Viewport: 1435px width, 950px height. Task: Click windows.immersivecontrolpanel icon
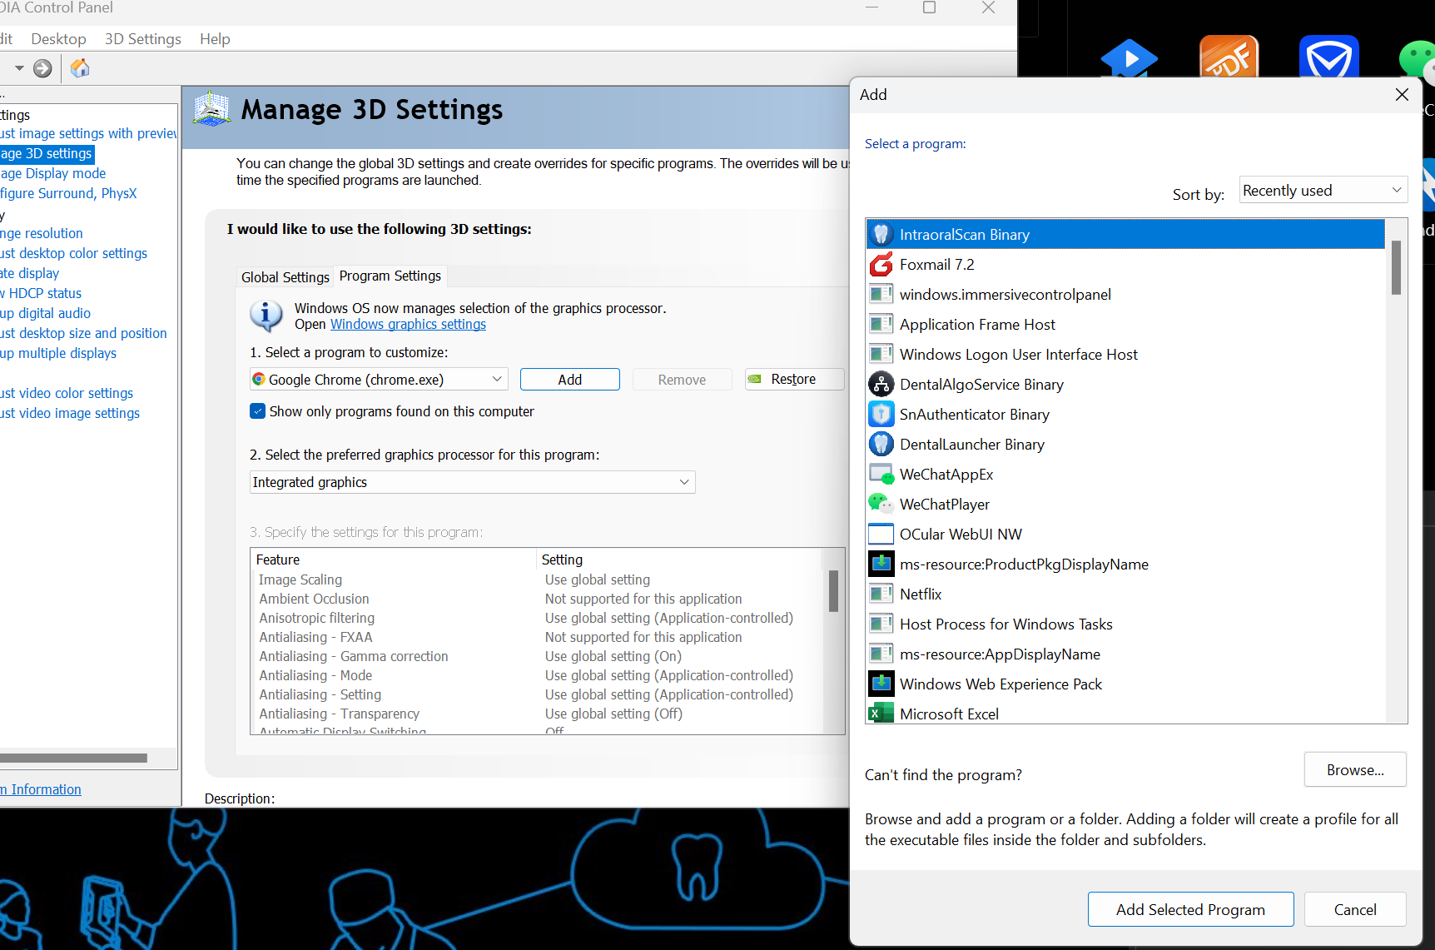point(881,295)
